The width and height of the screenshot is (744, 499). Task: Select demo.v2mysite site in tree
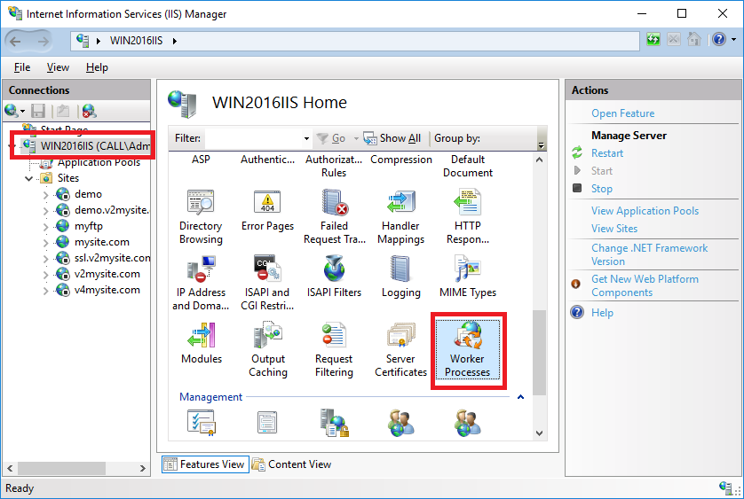pyautogui.click(x=112, y=210)
